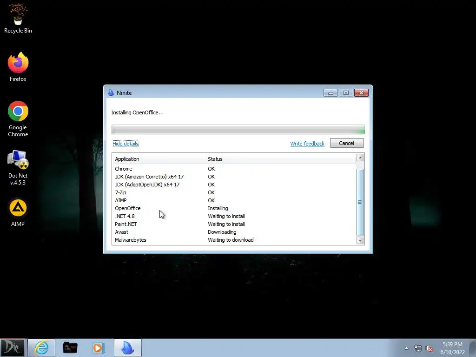The height and width of the screenshot is (357, 476).
Task: Open the clock showing 5:39 PM
Action: tap(452, 348)
